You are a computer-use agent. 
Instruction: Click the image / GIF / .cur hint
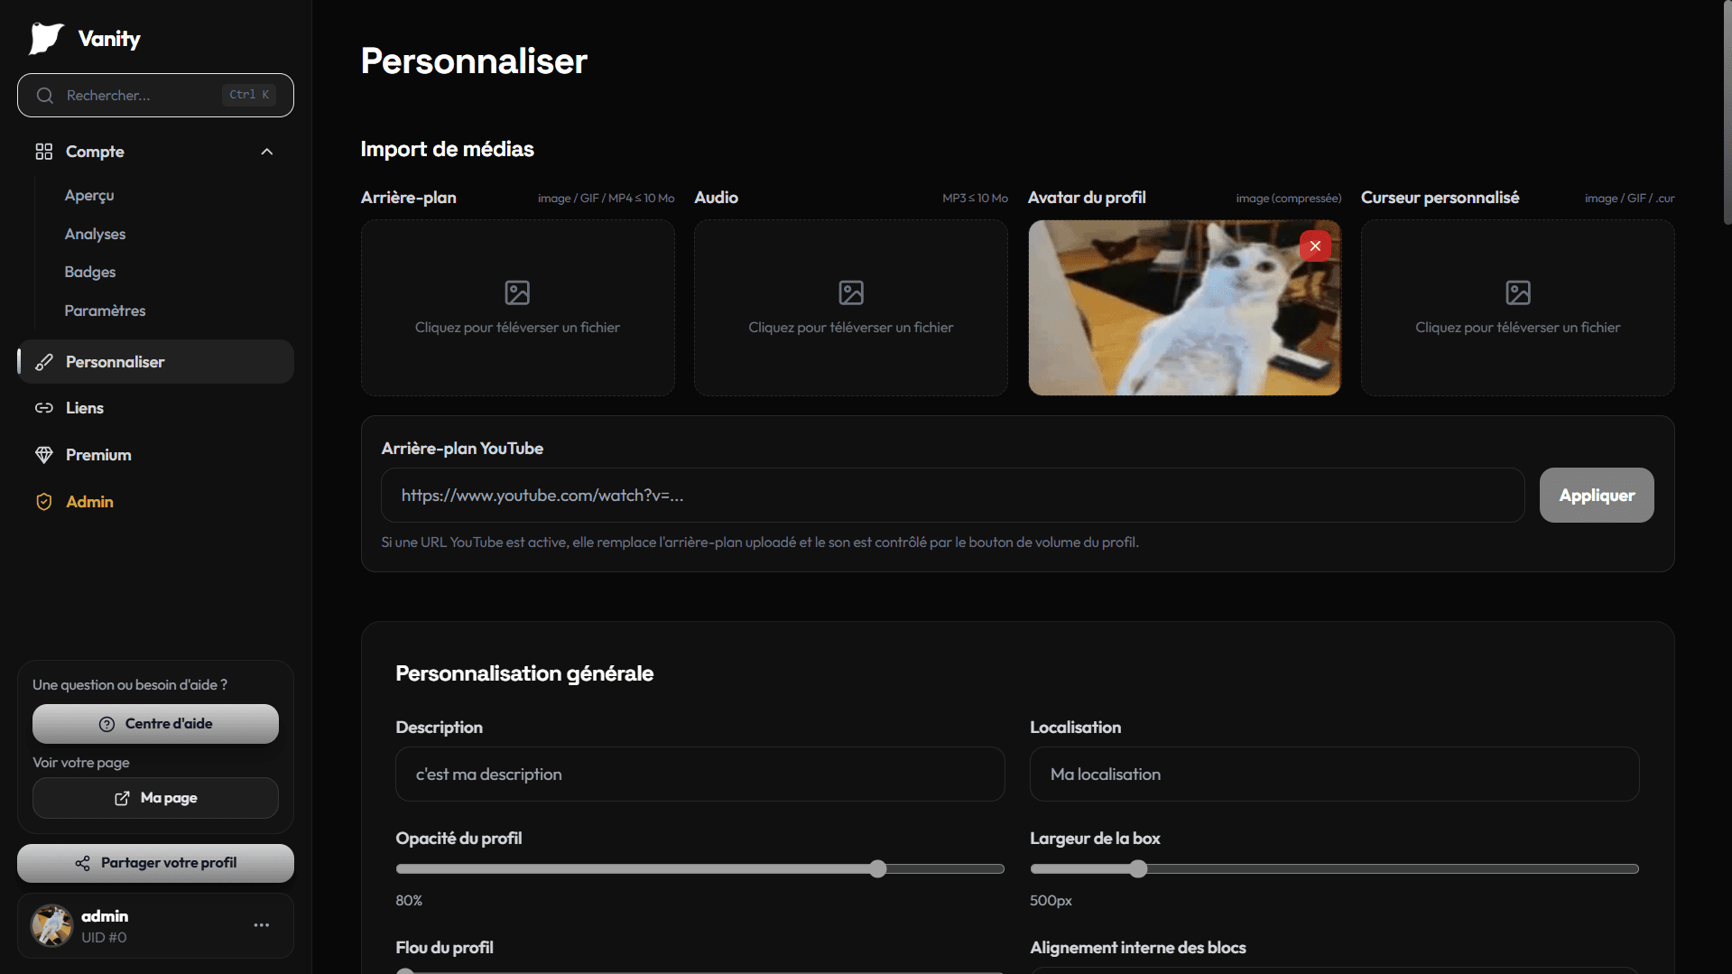[x=1629, y=198]
